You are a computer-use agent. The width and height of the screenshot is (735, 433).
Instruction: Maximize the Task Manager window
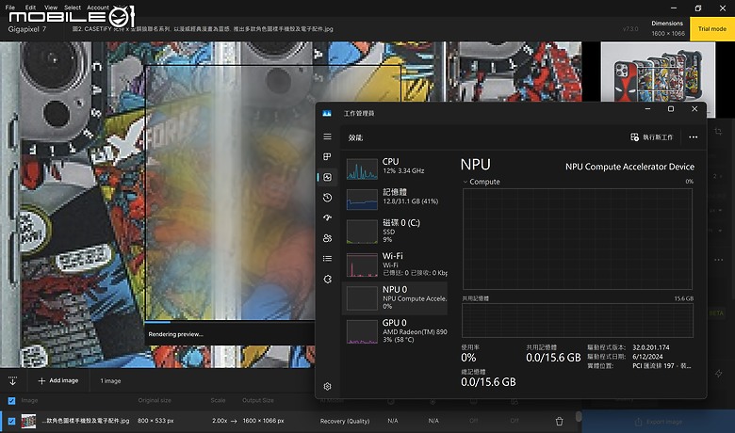(671, 109)
